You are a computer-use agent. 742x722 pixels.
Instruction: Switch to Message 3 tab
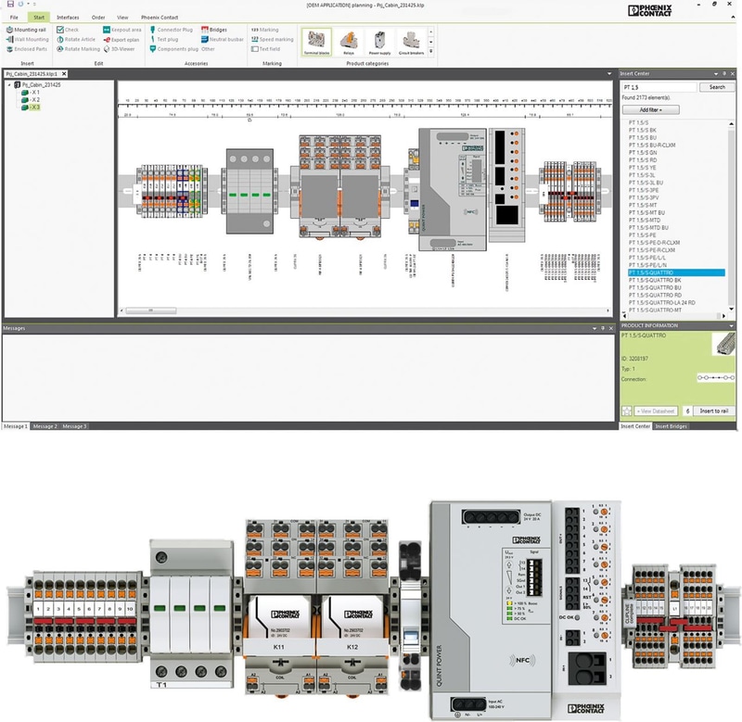click(74, 426)
